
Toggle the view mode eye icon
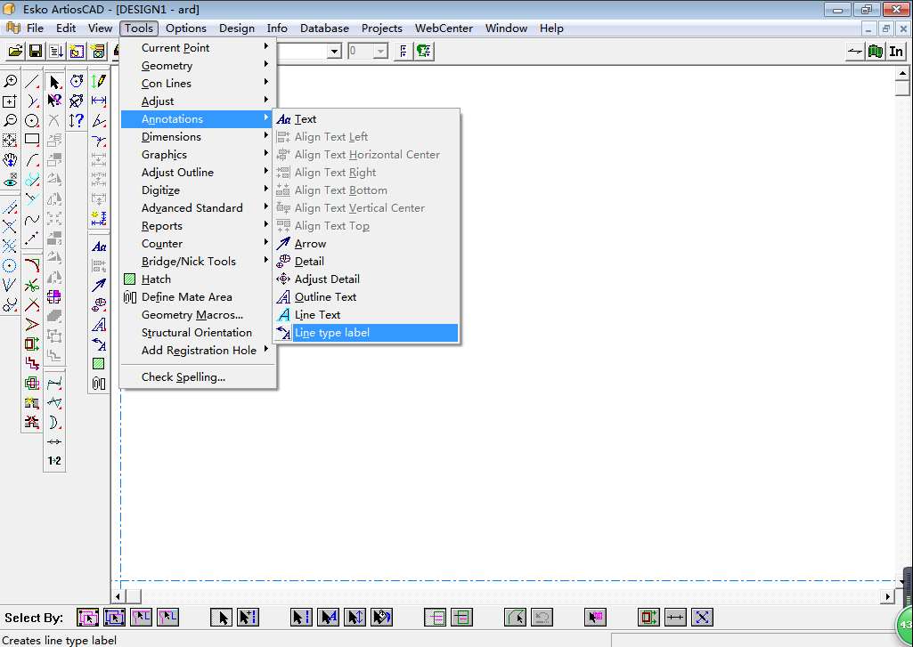11,181
